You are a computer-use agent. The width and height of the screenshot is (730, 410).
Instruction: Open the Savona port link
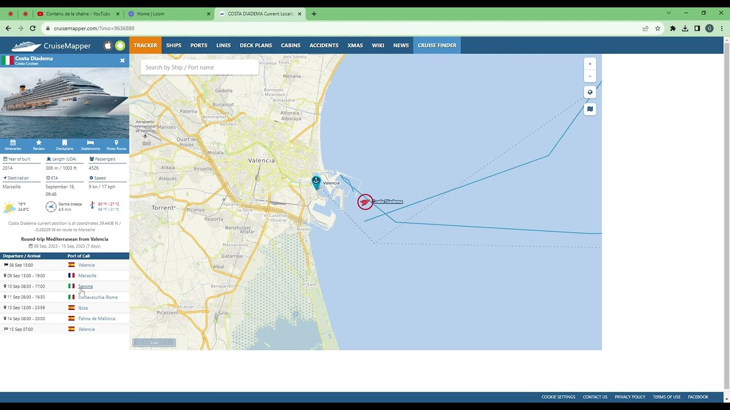[x=86, y=286]
